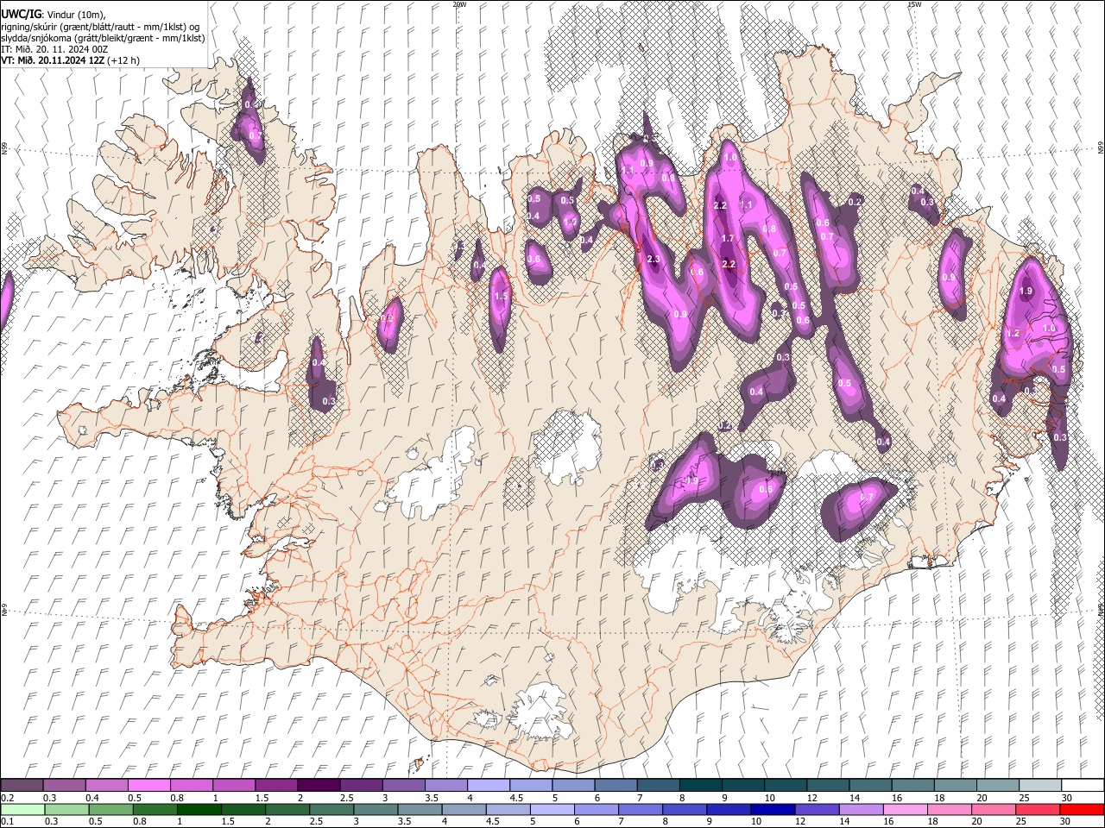1105x828 pixels.
Task: Pick the dark green swatch between 1 and 1.5, bottom scale
Action: tap(199, 809)
